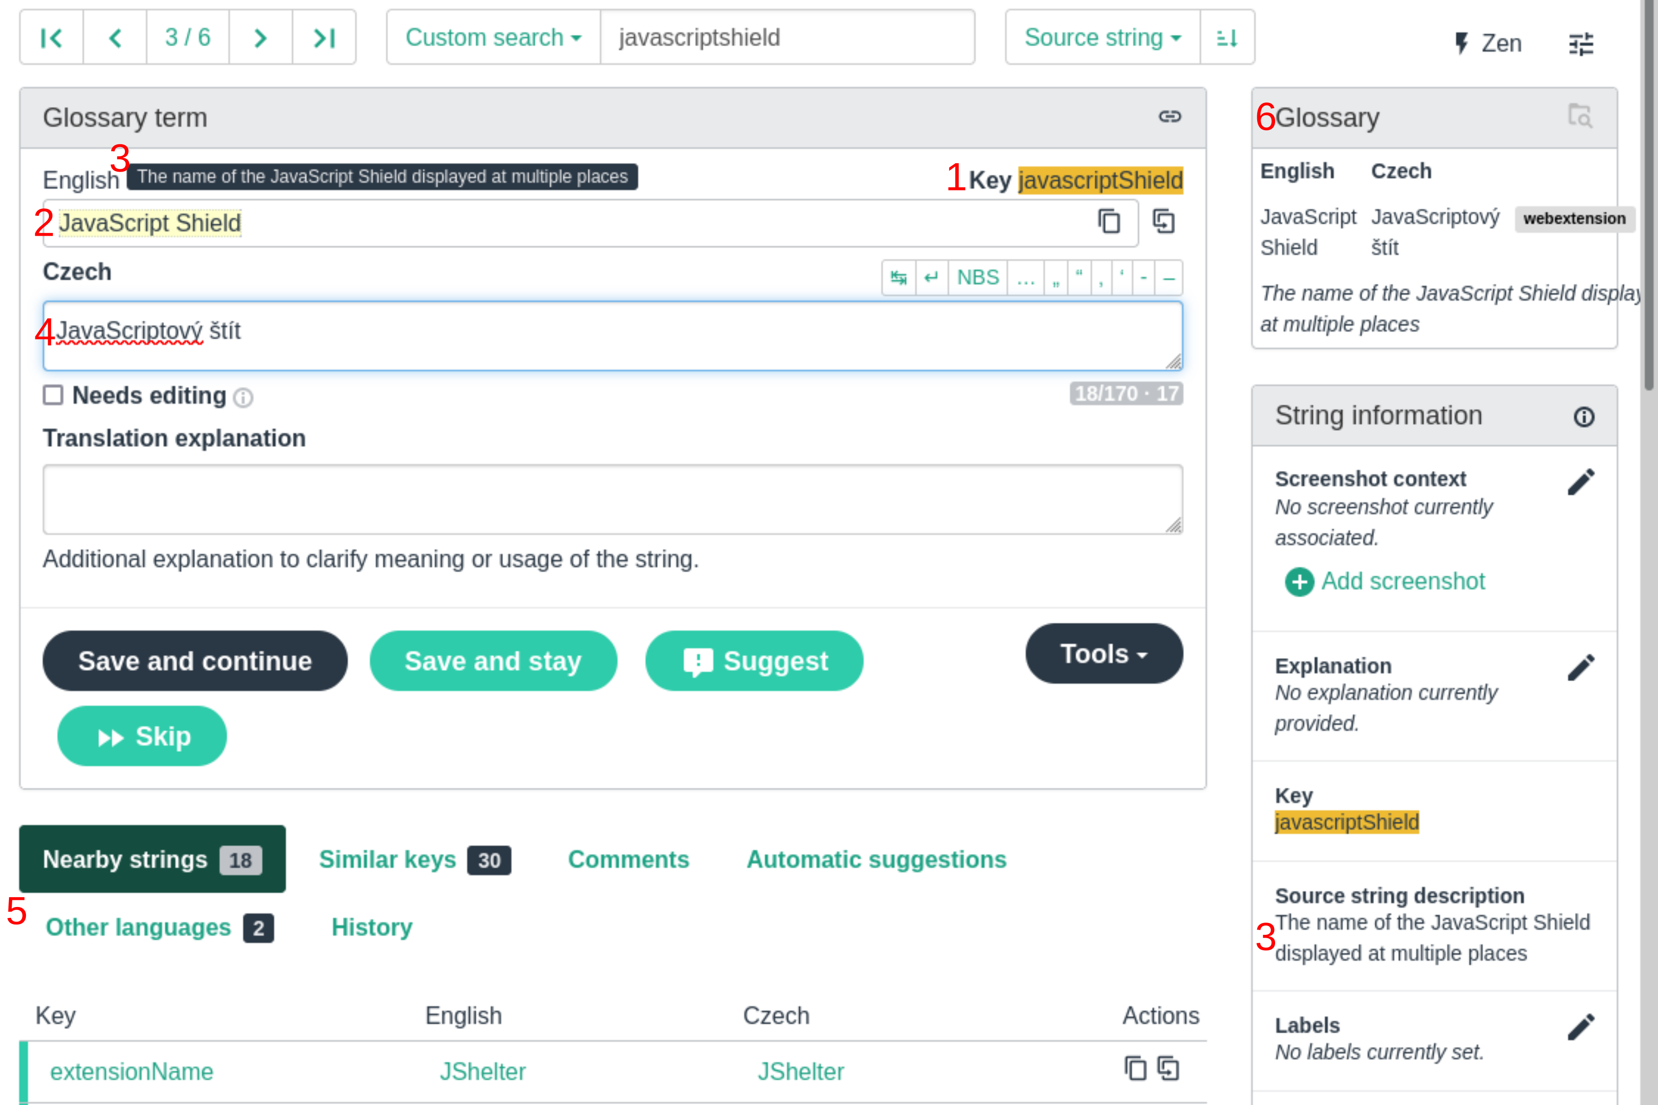
Task: Submit translation as a Suggest
Action: 754,661
